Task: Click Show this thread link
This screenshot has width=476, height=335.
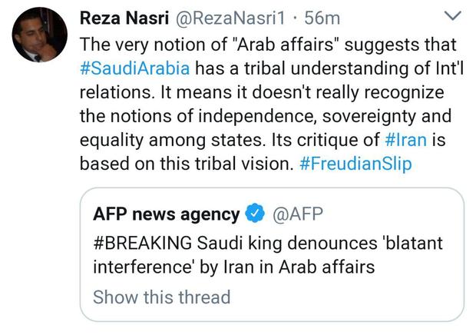Action: tap(162, 297)
